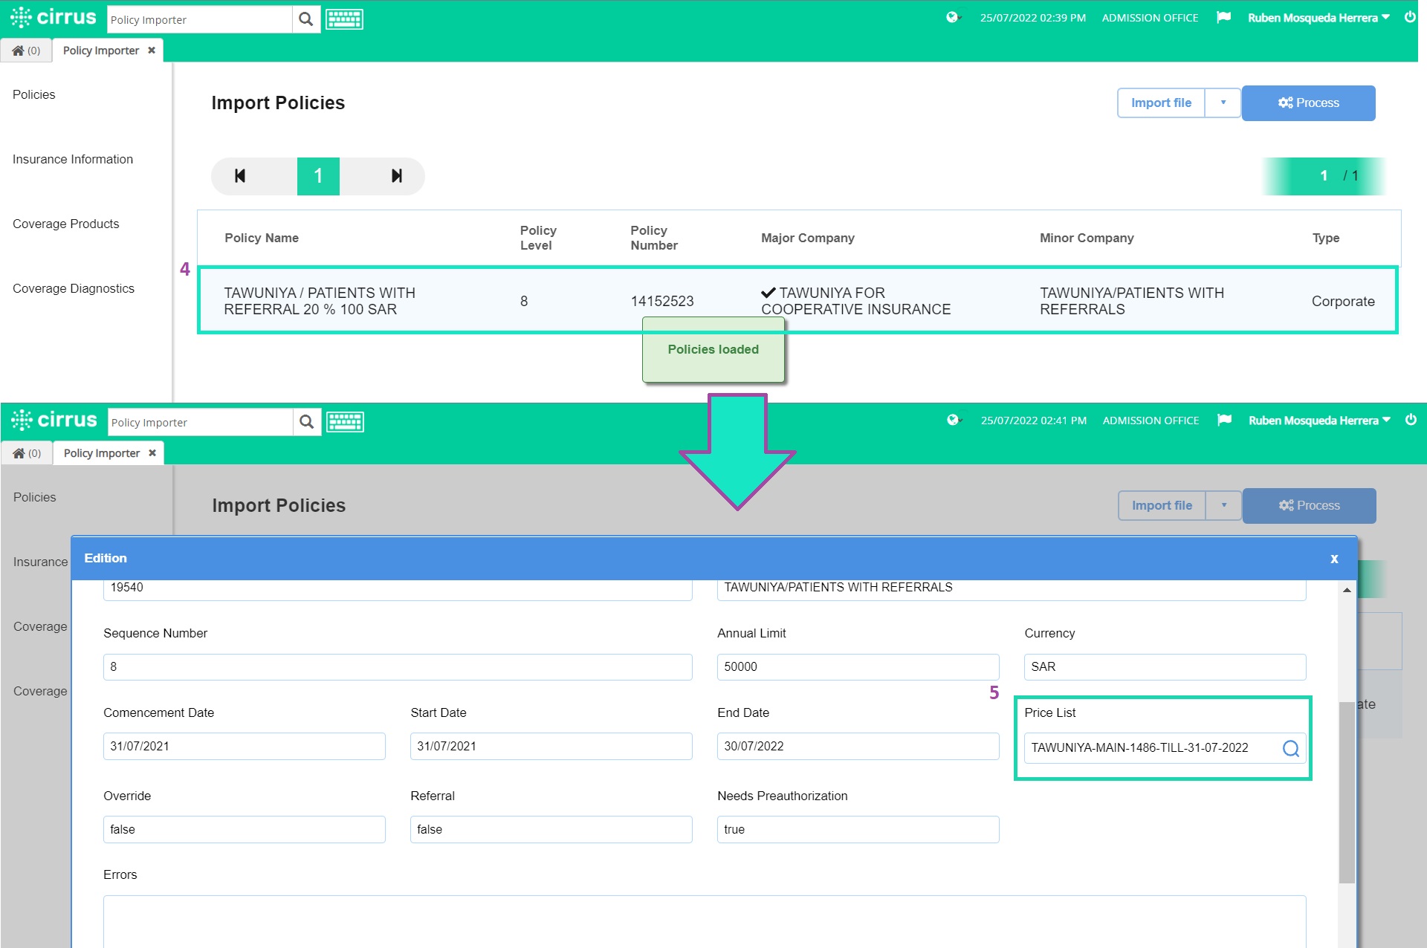Open the on-screen keyboard icon in the 02:39 PM header

344,19
